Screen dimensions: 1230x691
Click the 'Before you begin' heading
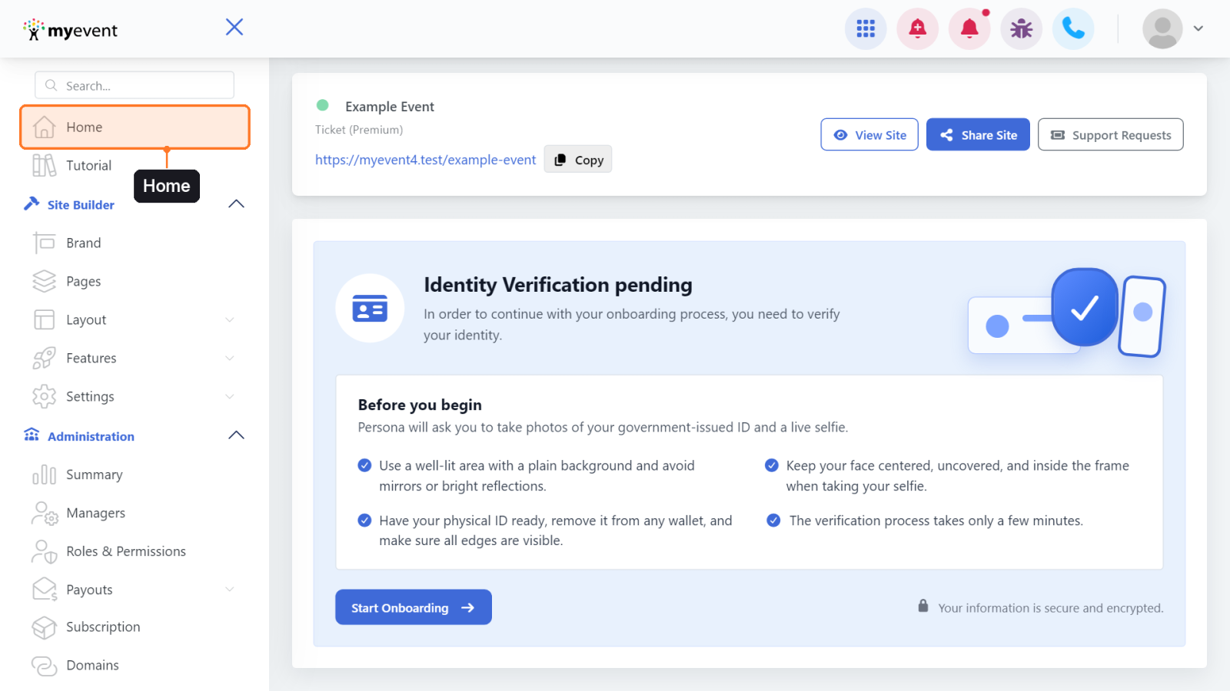click(420, 405)
